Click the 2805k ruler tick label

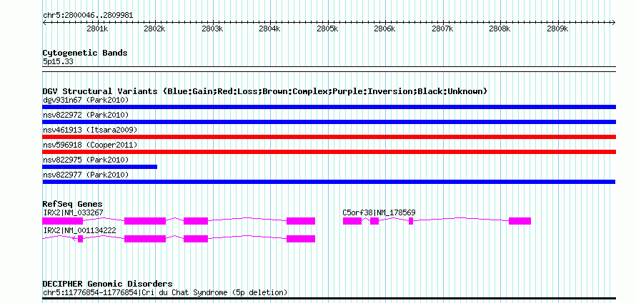(x=328, y=29)
